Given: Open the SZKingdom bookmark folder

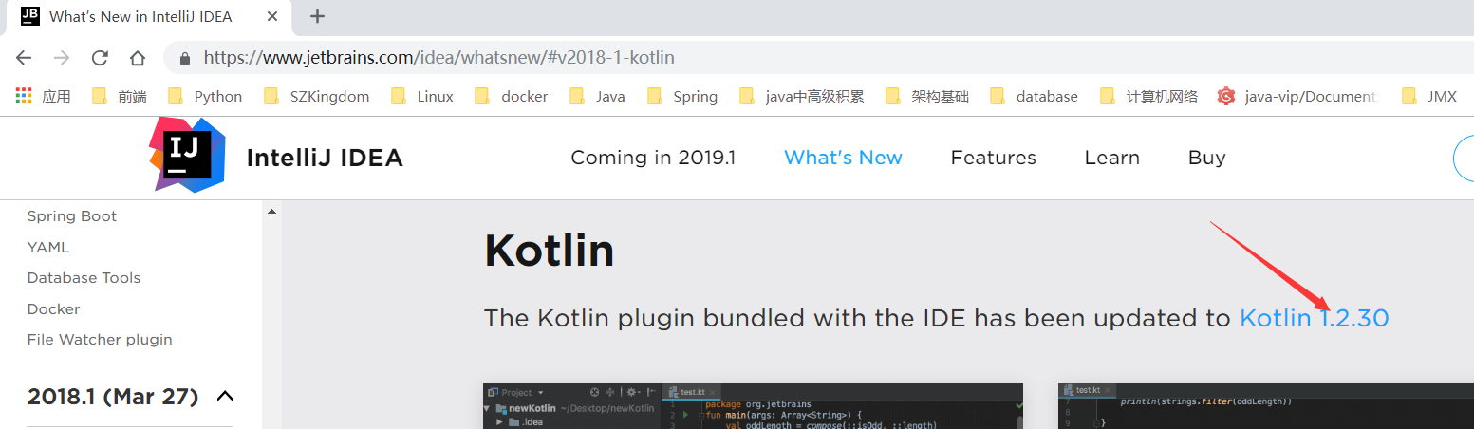Looking at the screenshot, I should pyautogui.click(x=316, y=96).
